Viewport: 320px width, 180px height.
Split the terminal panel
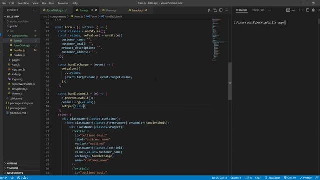click(x=308, y=10)
